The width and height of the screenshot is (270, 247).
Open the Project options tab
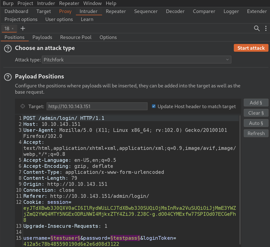coord(21,19)
